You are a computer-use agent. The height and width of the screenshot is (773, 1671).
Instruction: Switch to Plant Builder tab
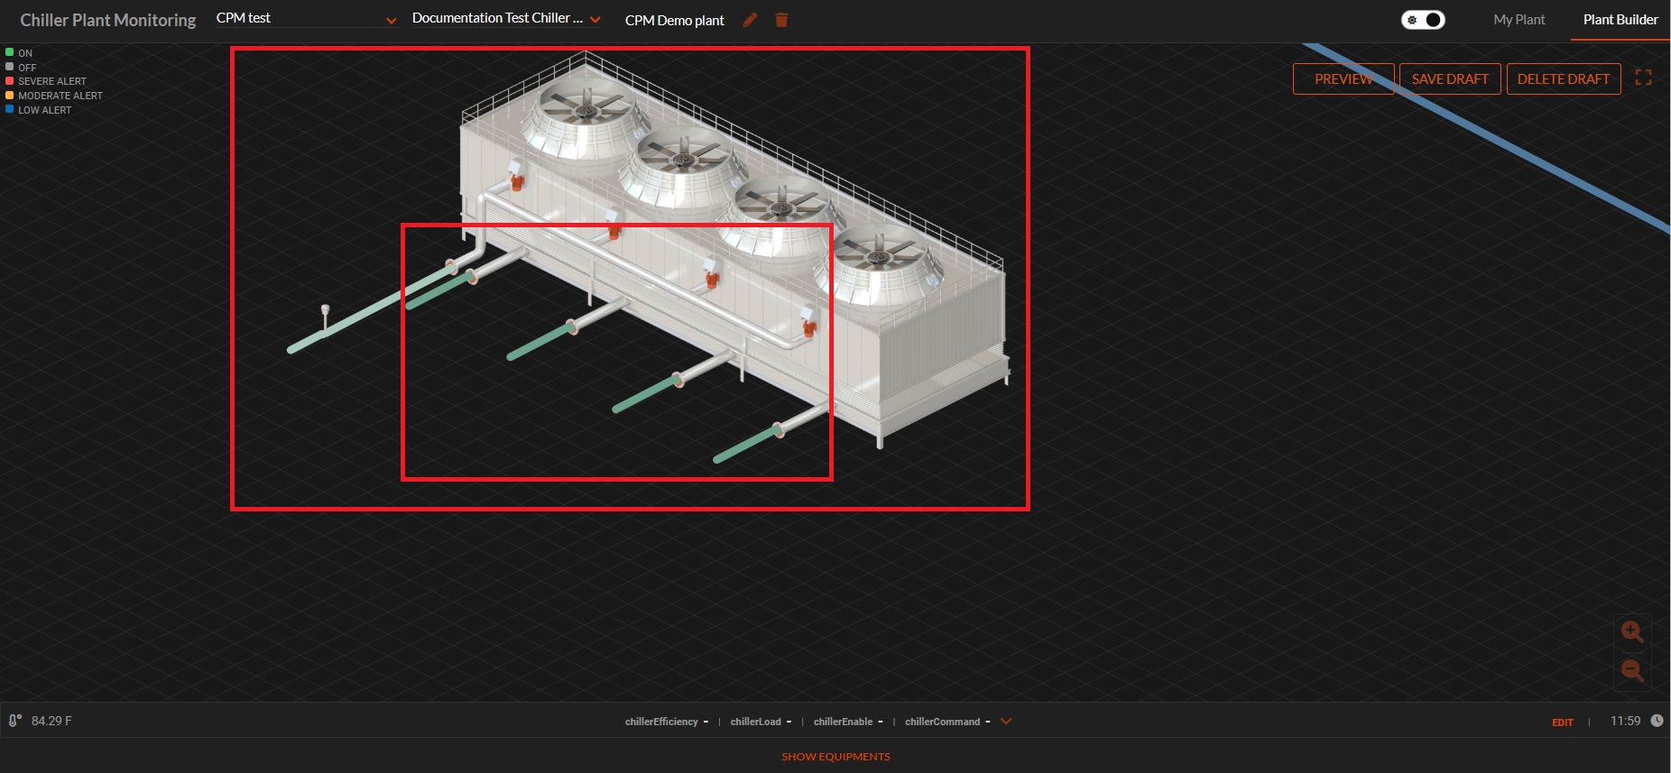coord(1620,20)
